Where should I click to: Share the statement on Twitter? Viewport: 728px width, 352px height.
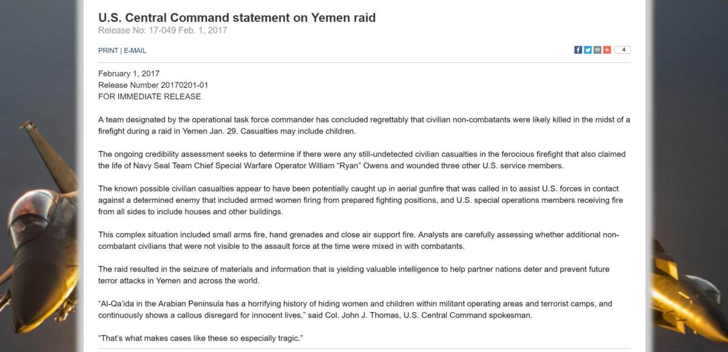tap(588, 50)
